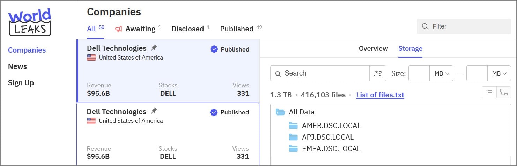Screen dimensions: 517x166
Task: Switch to the Overview tab
Action: [373, 48]
